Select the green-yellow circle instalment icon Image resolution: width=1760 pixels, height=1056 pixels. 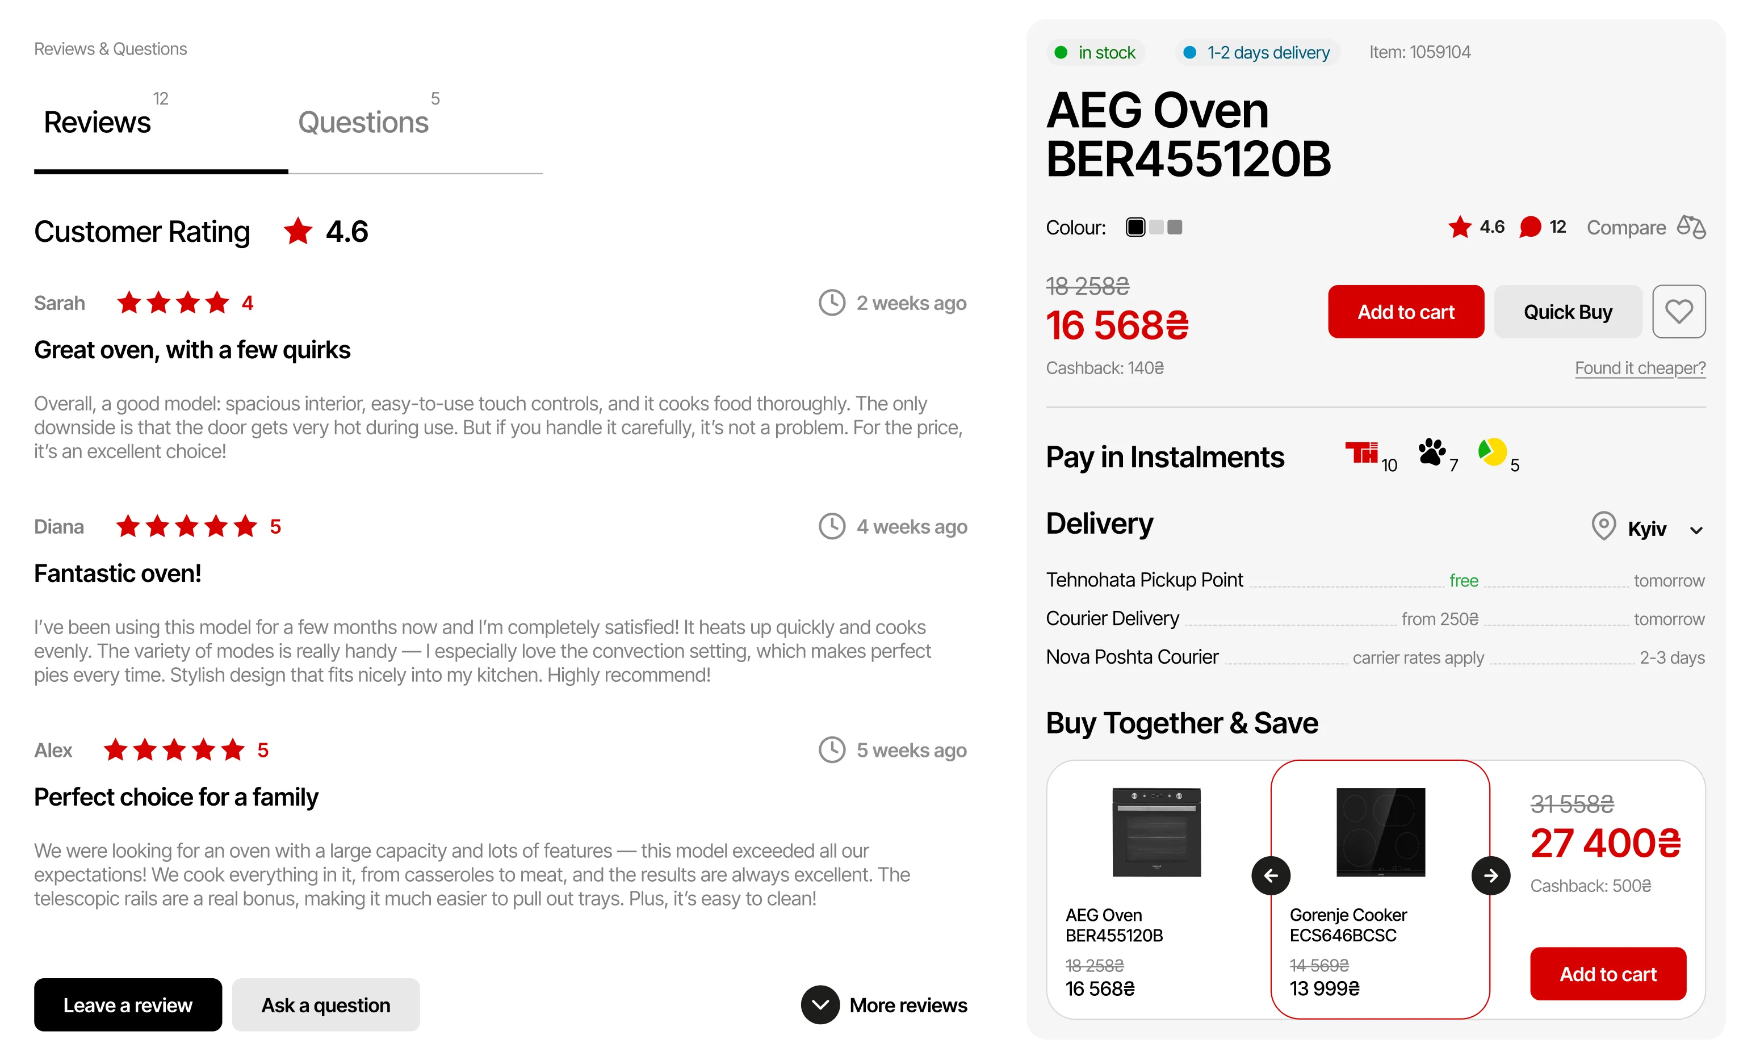[x=1492, y=452]
